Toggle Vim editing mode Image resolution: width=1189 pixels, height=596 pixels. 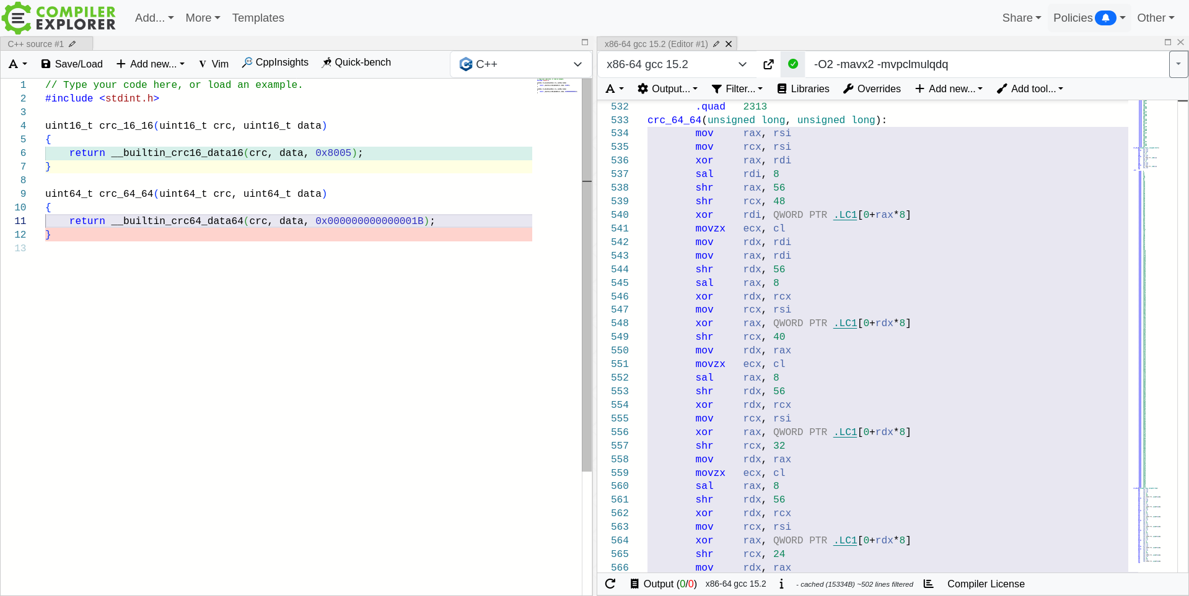pos(214,64)
